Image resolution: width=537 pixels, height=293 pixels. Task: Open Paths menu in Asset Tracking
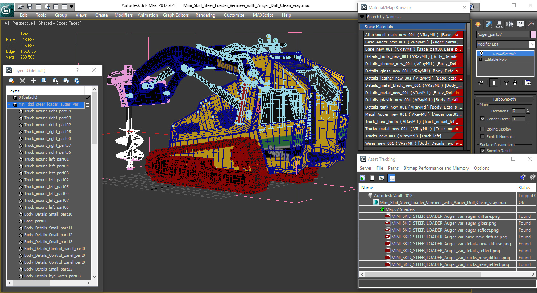pyautogui.click(x=393, y=168)
